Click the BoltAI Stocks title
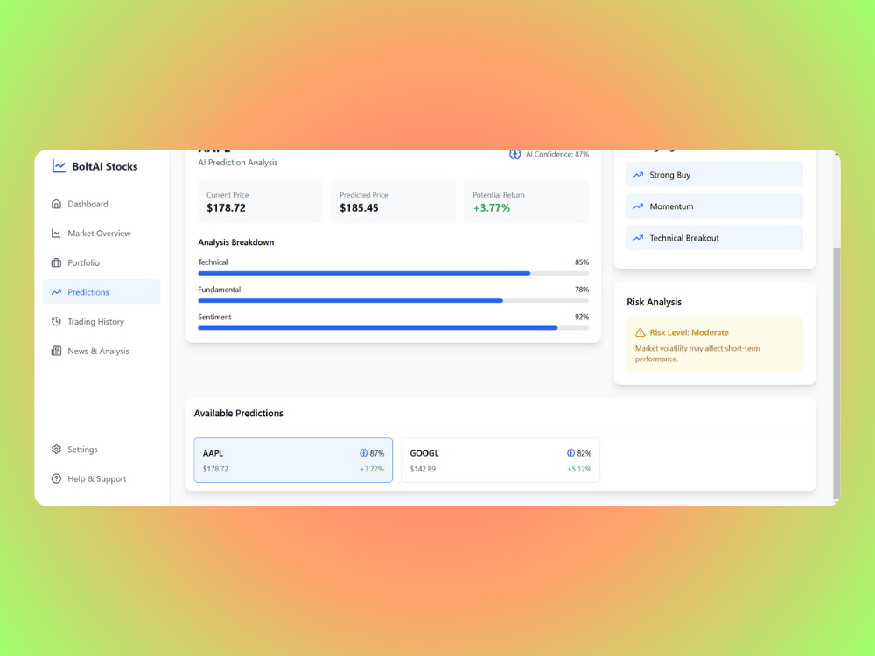Screen dimensions: 875x656 click(104, 166)
